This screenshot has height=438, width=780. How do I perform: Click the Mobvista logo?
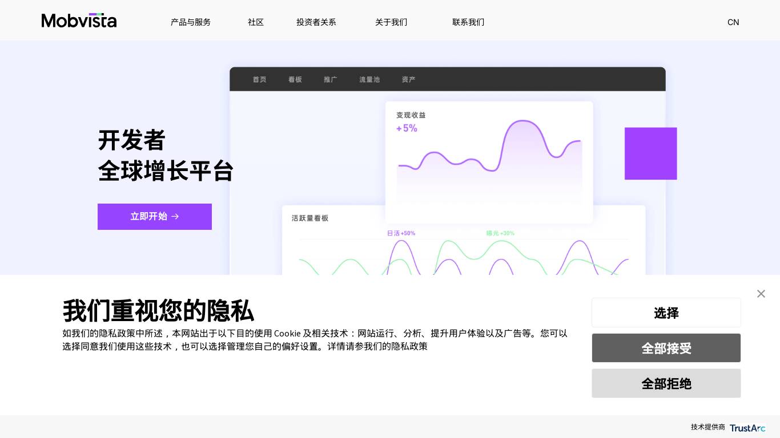[x=79, y=21]
